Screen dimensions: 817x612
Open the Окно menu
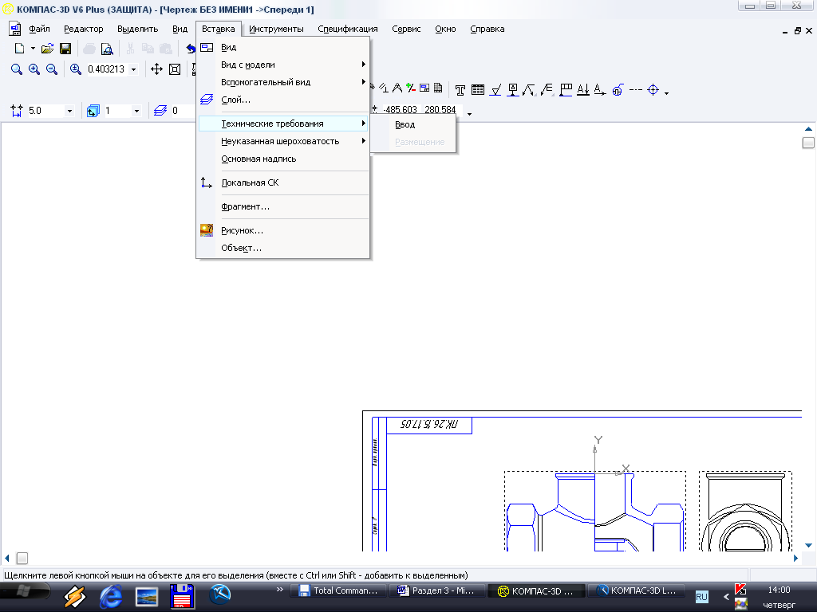[x=445, y=29]
